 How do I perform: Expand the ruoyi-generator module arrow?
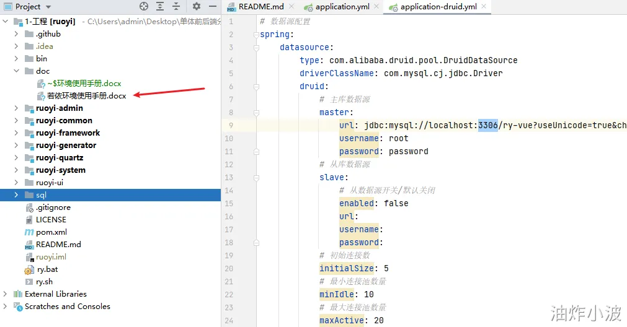point(16,146)
